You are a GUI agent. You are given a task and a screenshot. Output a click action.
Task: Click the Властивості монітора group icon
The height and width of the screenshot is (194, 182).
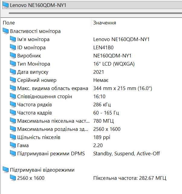click(x=5, y=31)
